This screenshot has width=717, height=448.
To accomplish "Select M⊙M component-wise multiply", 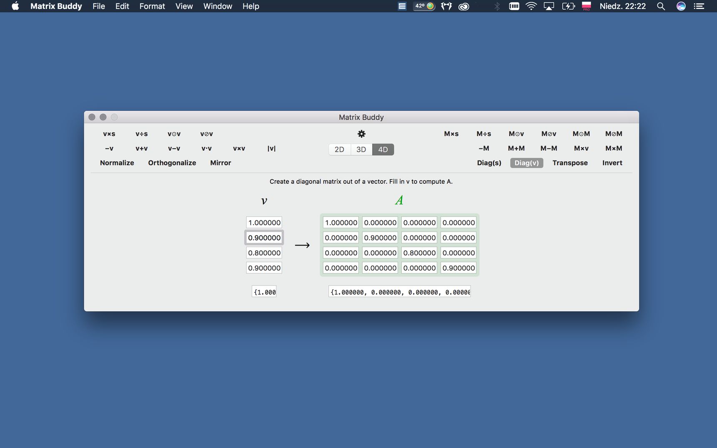I will coord(582,134).
